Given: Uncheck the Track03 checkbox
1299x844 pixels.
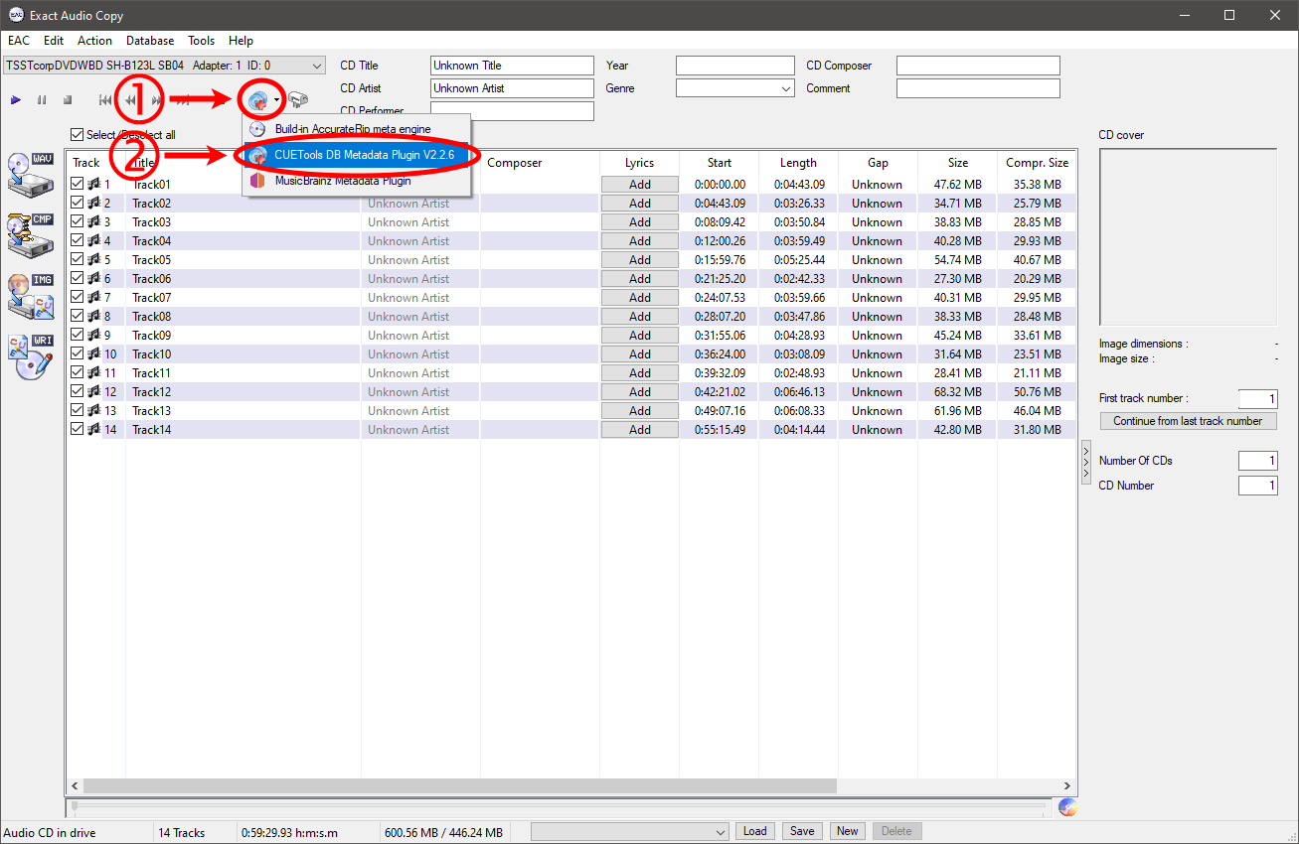Looking at the screenshot, I should pos(78,221).
